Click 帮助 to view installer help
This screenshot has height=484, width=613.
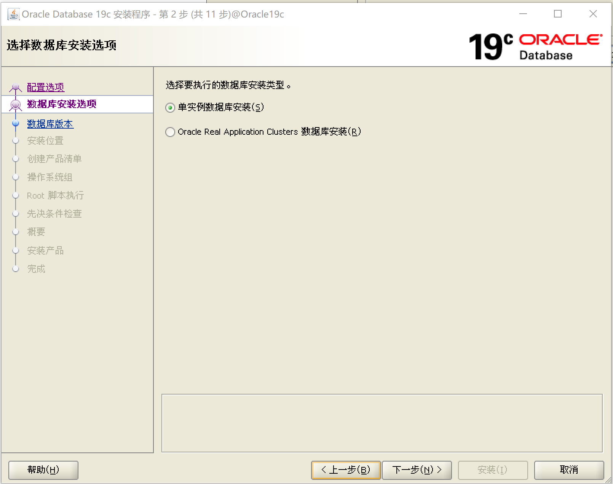[43, 470]
